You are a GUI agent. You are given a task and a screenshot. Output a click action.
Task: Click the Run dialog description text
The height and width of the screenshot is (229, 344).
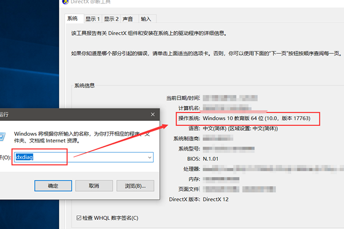(x=82, y=137)
